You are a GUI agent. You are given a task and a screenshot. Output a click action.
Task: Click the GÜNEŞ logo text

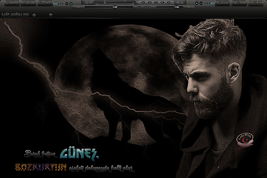click(x=79, y=153)
